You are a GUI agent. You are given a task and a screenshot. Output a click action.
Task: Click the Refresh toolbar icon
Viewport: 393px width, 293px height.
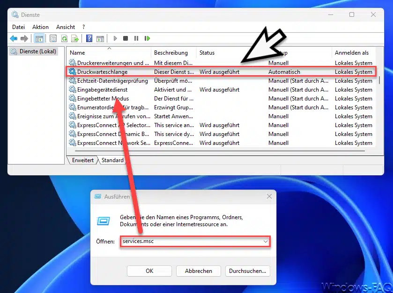(x=64, y=38)
